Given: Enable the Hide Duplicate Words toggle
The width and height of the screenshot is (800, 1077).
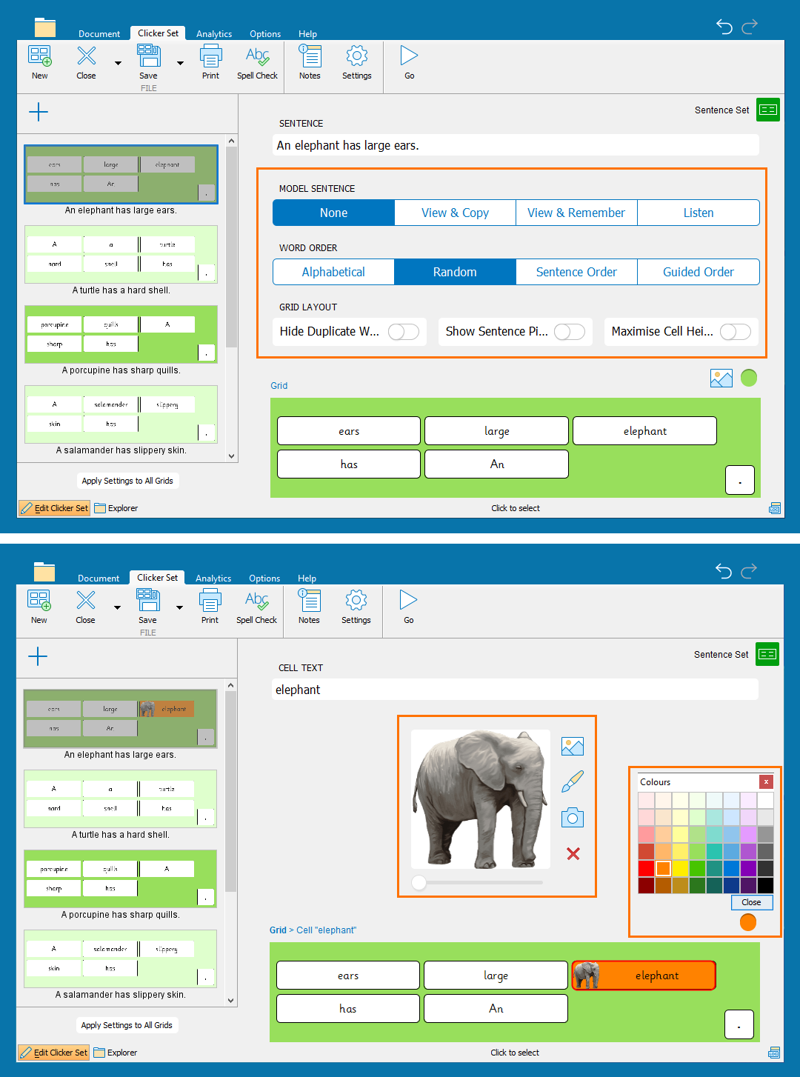Looking at the screenshot, I should [x=404, y=332].
